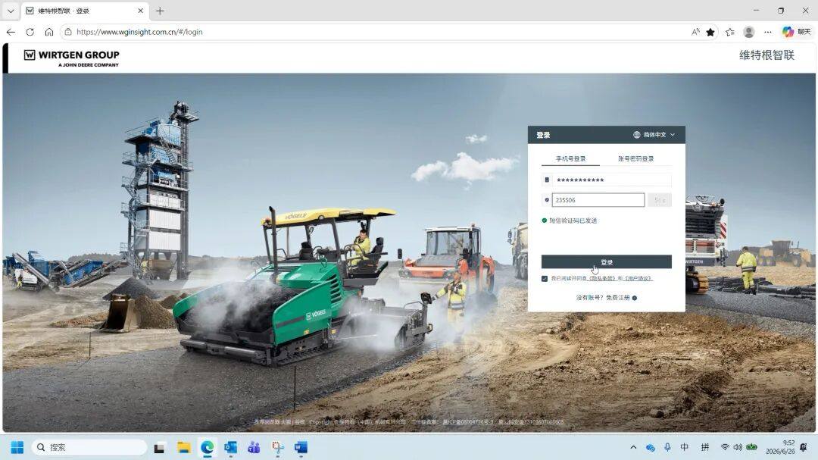Viewport: 818px width, 460px height.
Task: Open File Explorer from taskbar
Action: (183, 447)
